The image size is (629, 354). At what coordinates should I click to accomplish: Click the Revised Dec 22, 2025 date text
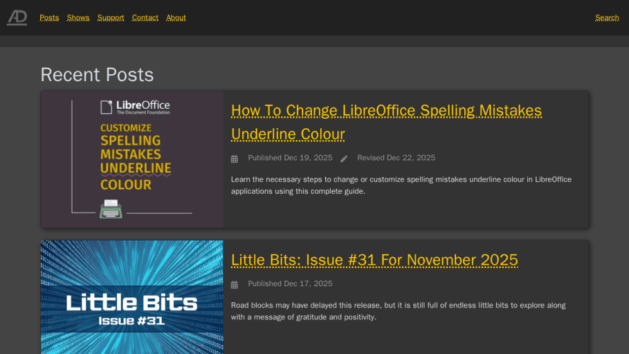pyautogui.click(x=396, y=158)
